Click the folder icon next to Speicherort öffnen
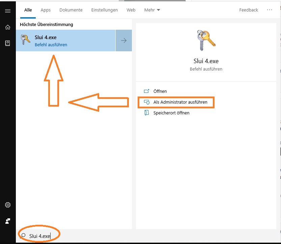Image resolution: width=281 pixels, height=244 pixels. click(x=147, y=113)
